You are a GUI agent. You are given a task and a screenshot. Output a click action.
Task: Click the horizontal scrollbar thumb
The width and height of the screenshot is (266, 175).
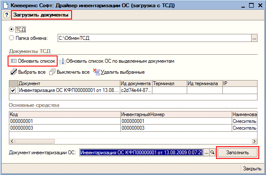35,141
